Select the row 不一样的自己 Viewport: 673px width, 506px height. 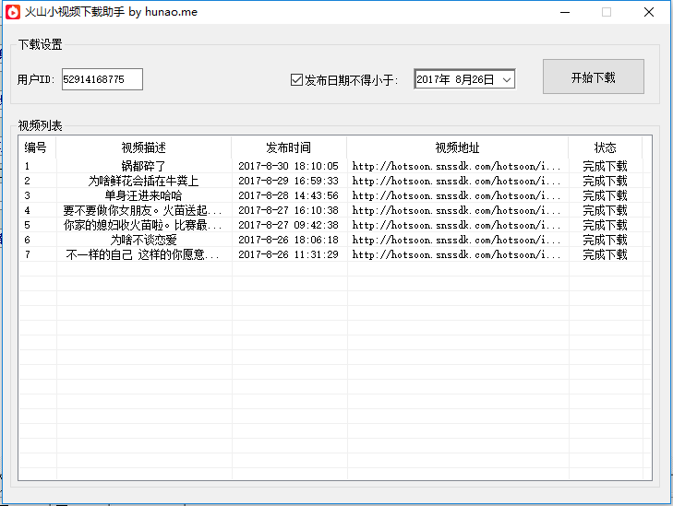pos(335,255)
